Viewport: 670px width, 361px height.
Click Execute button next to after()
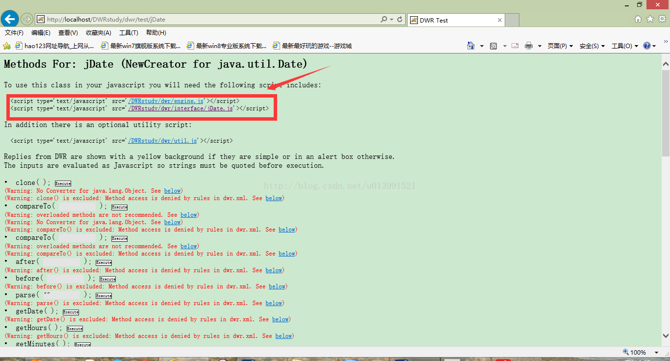point(103,262)
